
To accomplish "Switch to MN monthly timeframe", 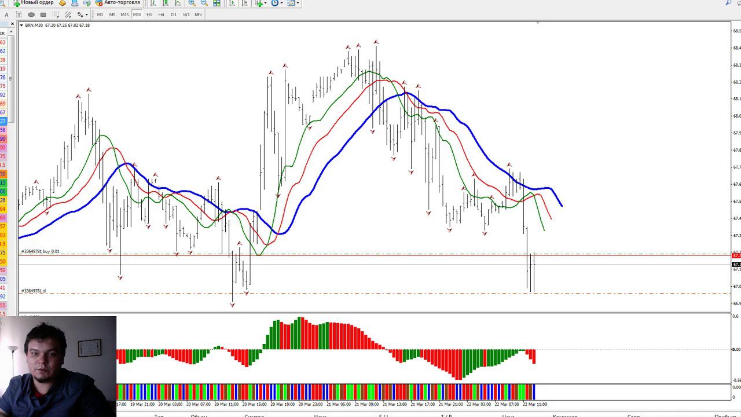I will pos(199,14).
